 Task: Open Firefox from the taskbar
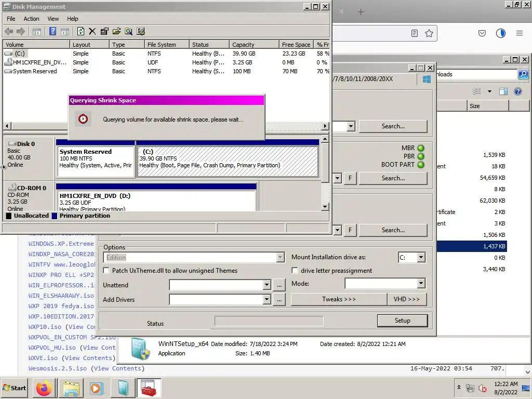point(44,388)
